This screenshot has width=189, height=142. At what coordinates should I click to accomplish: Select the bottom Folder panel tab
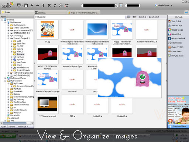[3, 126]
